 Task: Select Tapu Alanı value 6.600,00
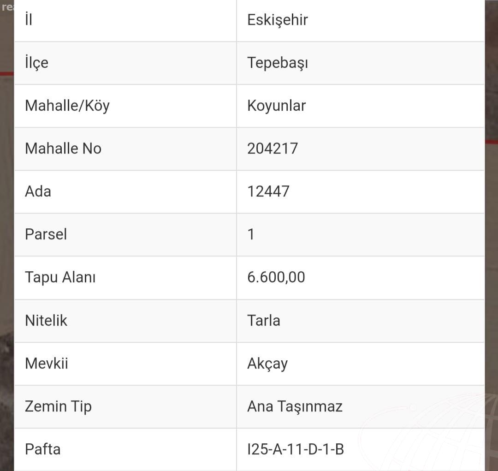coord(276,277)
